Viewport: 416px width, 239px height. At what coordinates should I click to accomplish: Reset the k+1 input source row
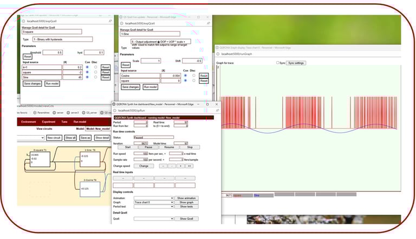coord(106,67)
